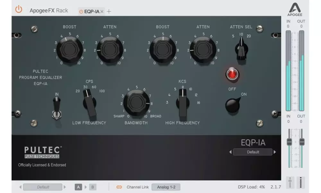Select the A comparison state button
The image size is (321, 193).
(x=78, y=187)
